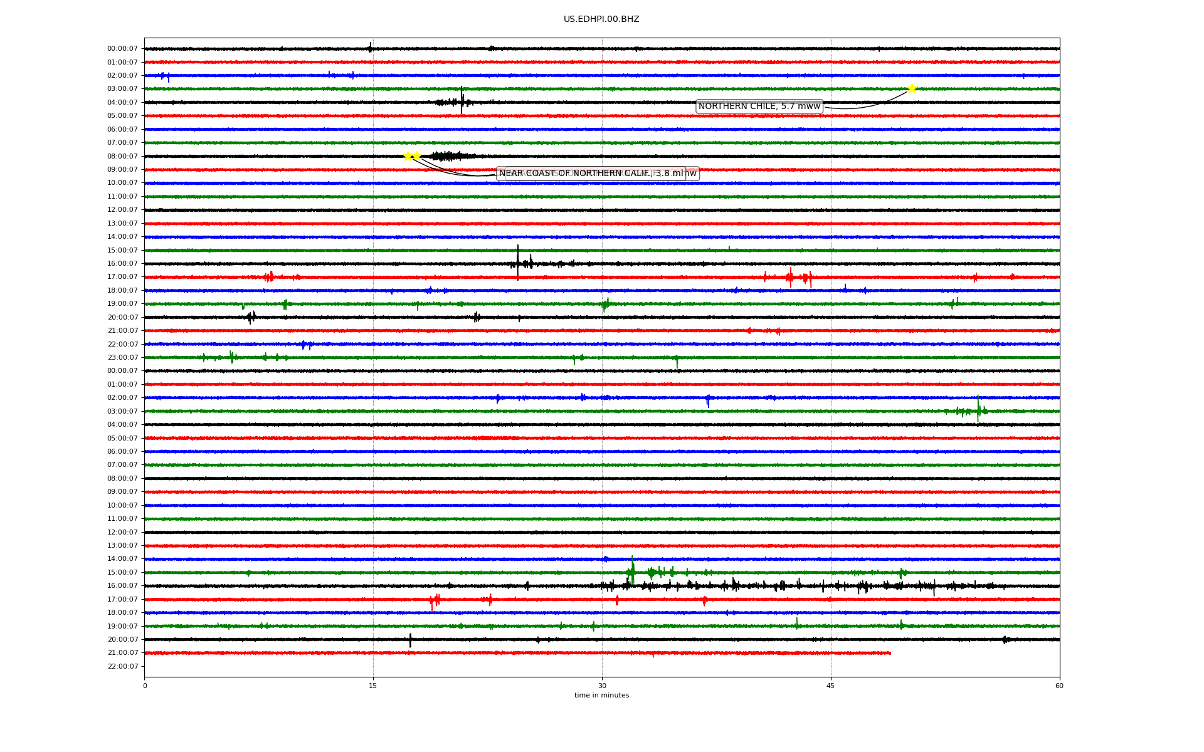The width and height of the screenshot is (1204, 752).
Task: Click the right yellow star on the 08:00:07 trace
Action: coord(416,156)
